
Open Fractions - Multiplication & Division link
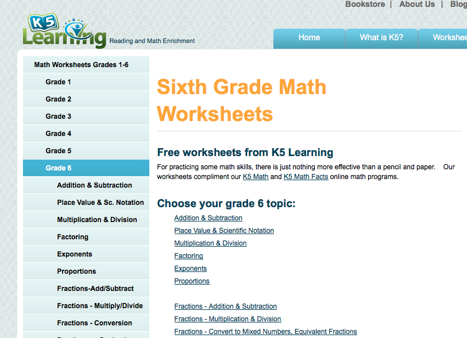point(227,319)
